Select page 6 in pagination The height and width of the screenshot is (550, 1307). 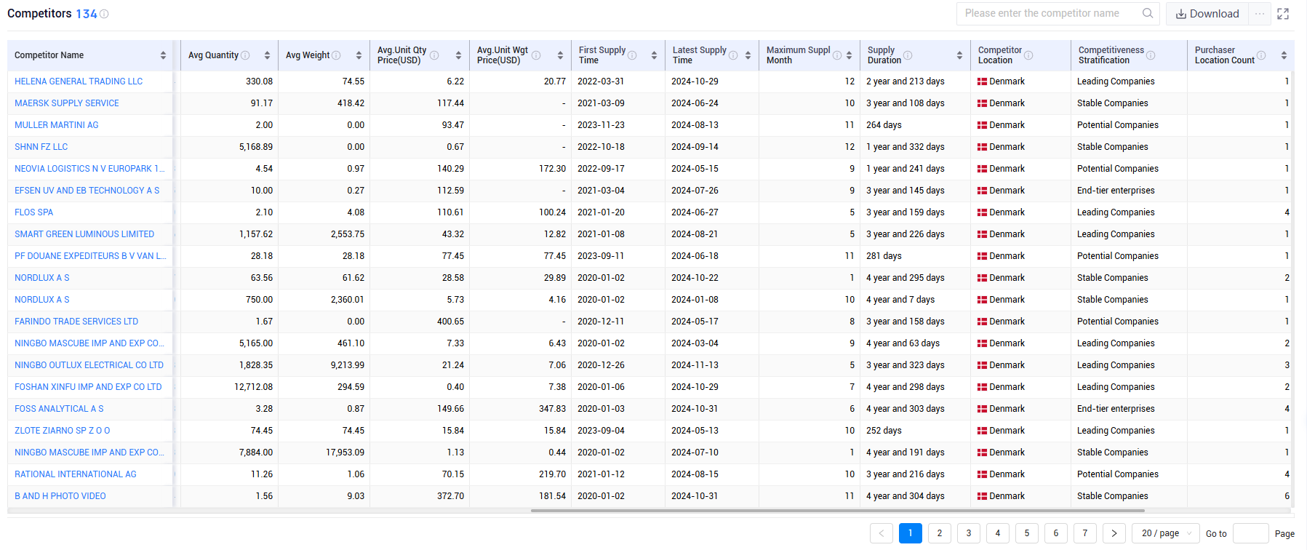pos(1055,533)
